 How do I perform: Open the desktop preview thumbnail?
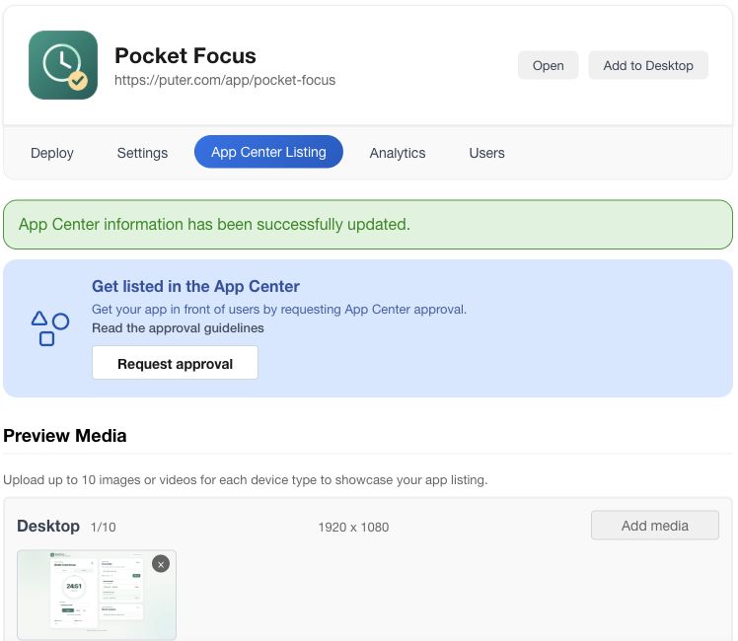[97, 595]
